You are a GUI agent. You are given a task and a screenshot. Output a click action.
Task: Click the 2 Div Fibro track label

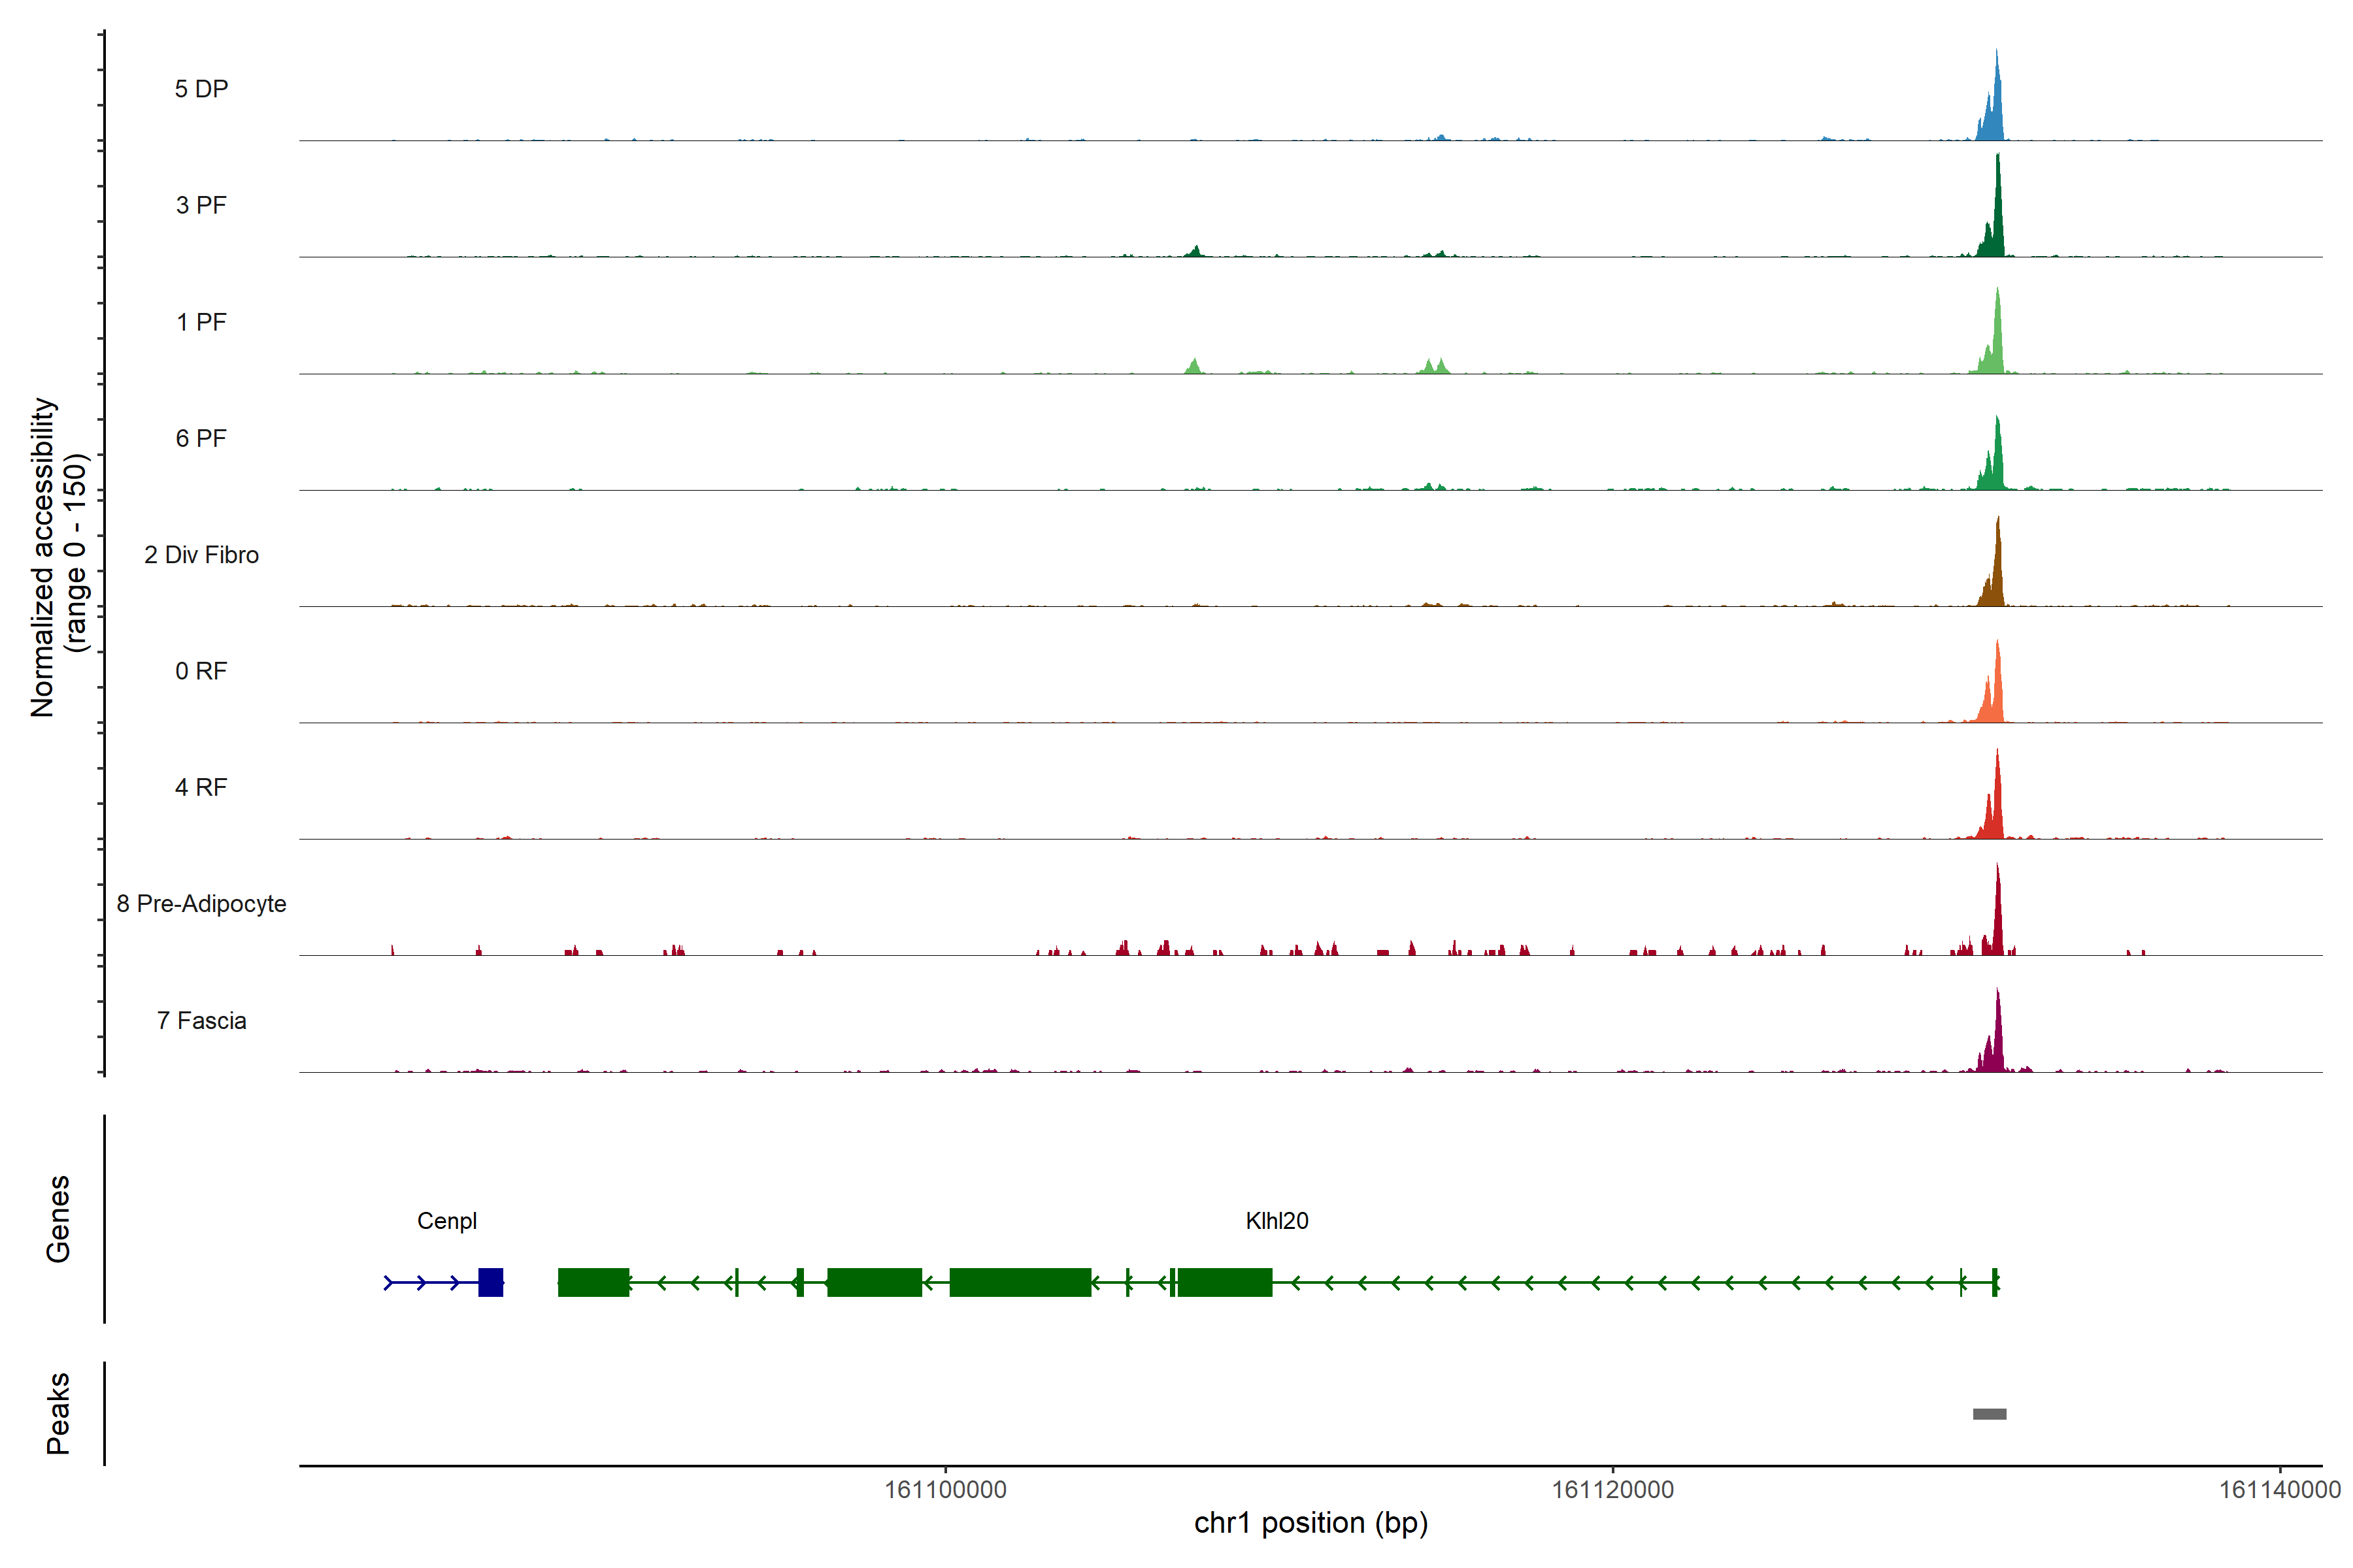(x=201, y=555)
